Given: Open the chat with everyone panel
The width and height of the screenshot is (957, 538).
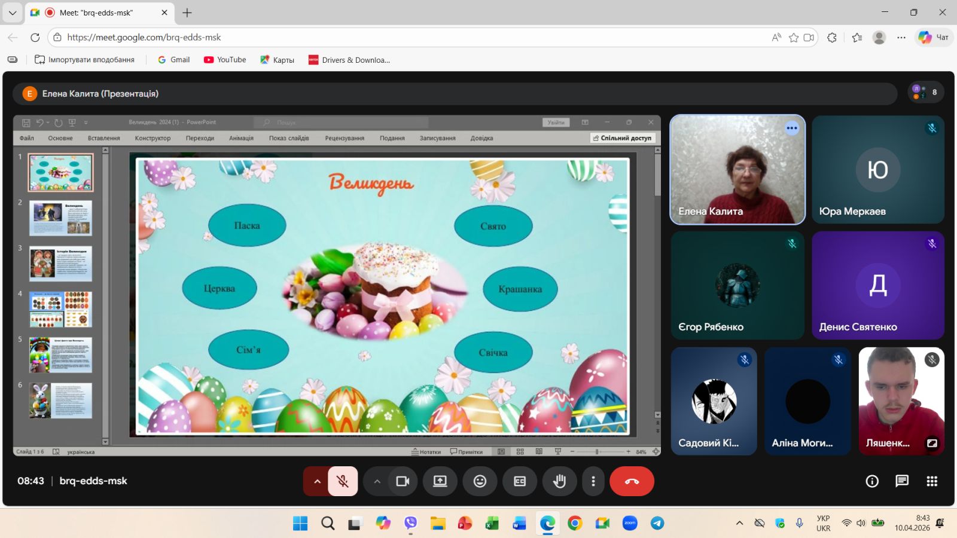Looking at the screenshot, I should [902, 481].
